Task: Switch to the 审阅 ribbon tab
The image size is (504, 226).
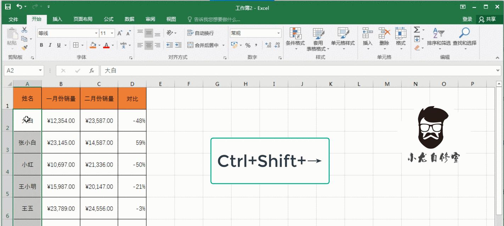Action: click(x=150, y=19)
